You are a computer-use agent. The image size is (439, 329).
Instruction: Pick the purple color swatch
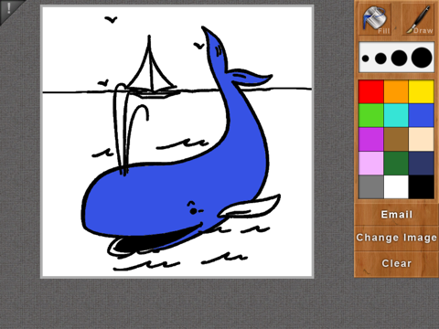click(x=371, y=139)
